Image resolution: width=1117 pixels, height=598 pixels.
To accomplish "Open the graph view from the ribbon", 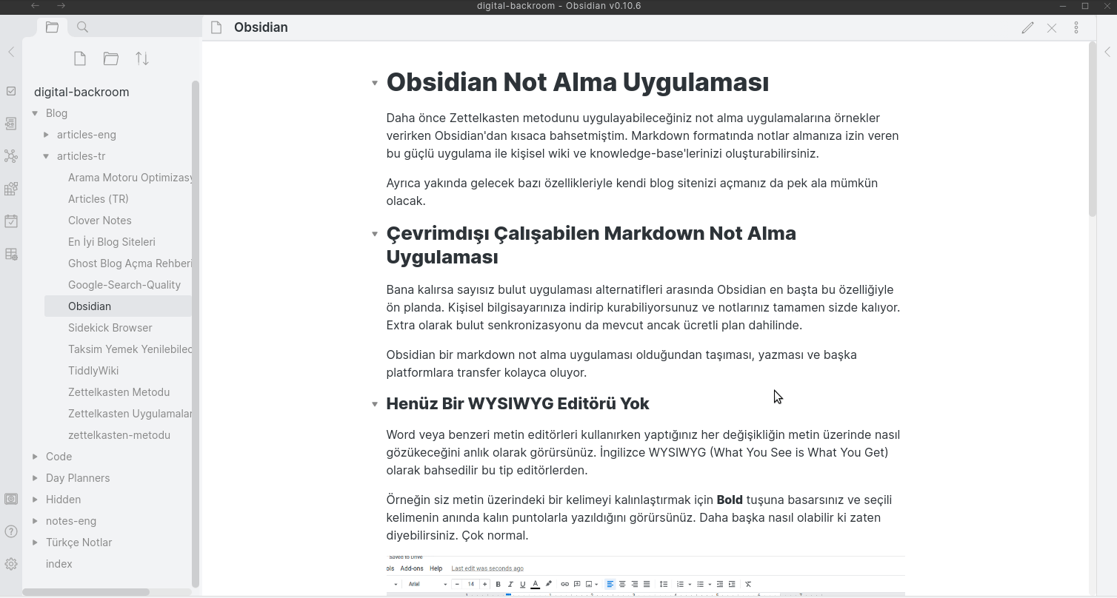I will coord(11,156).
